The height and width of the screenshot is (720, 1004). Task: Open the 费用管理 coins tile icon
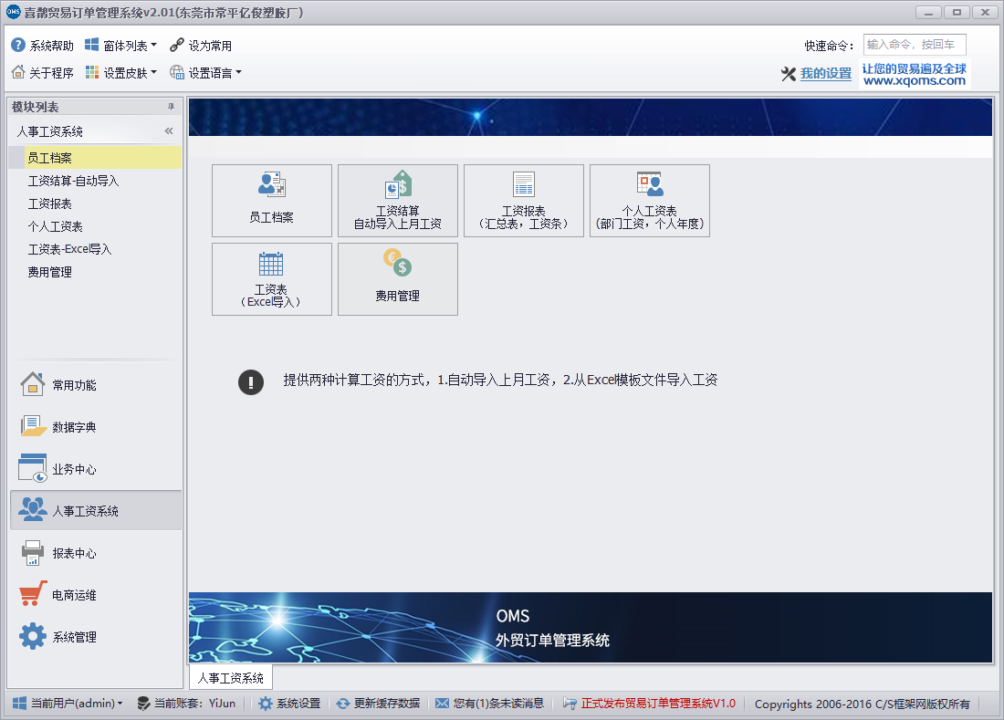pos(398,279)
